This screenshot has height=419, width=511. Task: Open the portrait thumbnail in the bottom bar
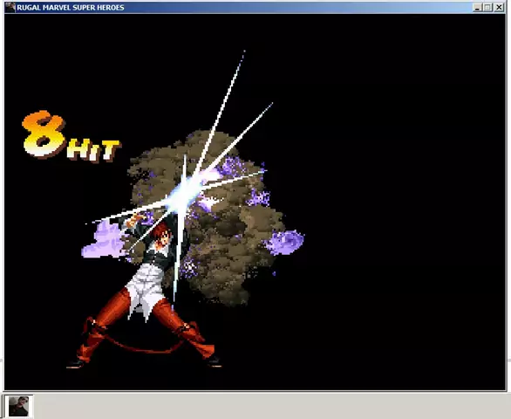pyautogui.click(x=18, y=406)
